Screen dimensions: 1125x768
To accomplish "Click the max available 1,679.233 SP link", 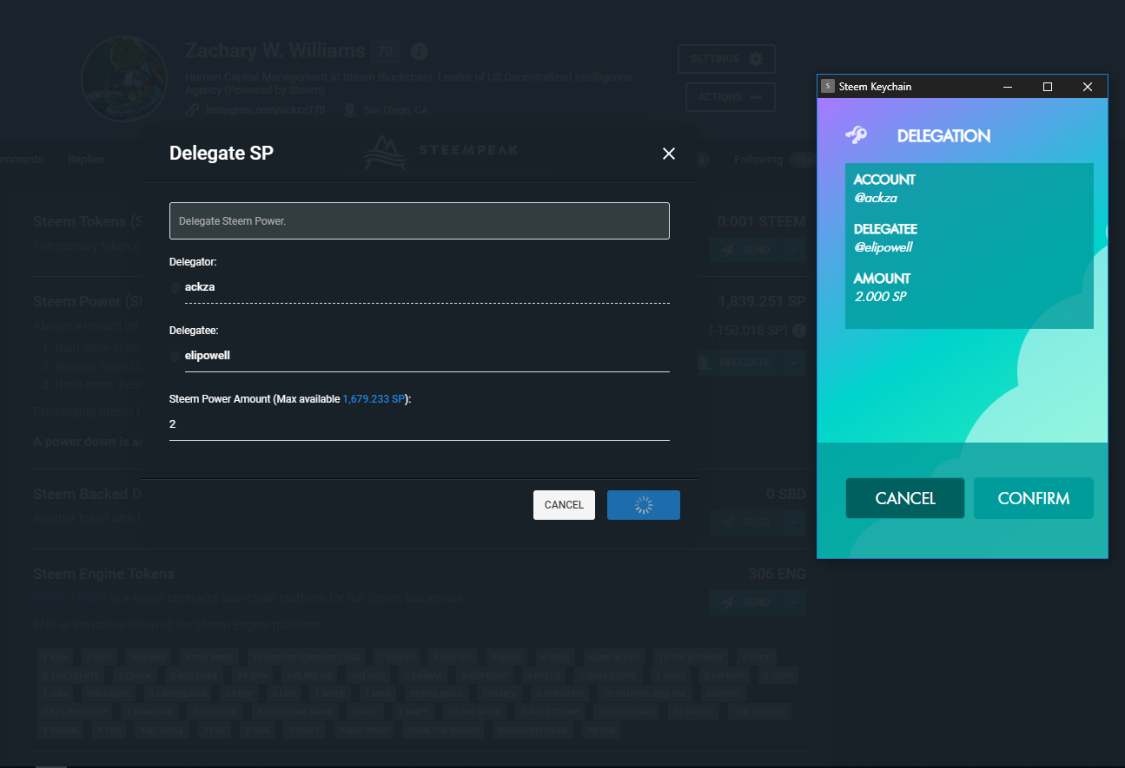I will click(374, 399).
